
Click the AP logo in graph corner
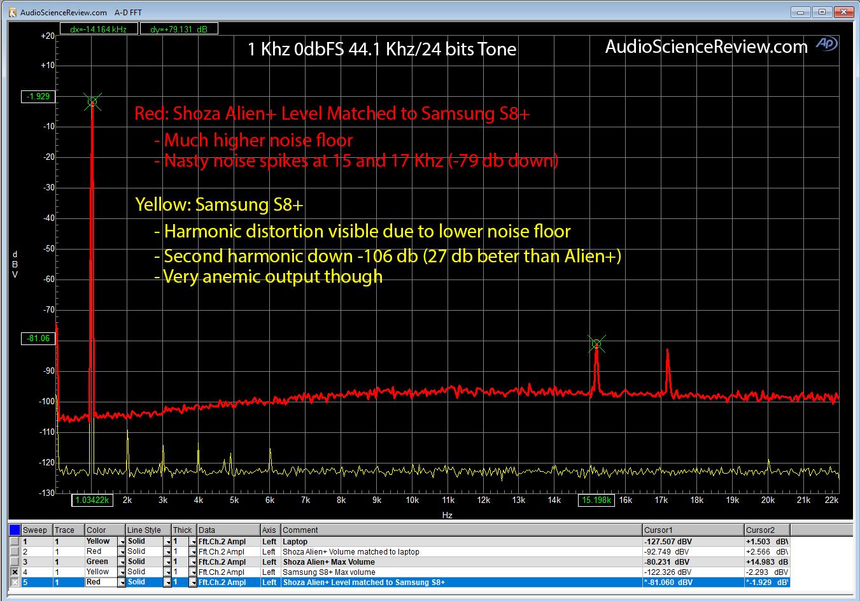tap(826, 43)
